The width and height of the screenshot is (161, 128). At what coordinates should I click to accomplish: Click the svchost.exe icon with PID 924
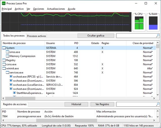[x=11, y=89]
